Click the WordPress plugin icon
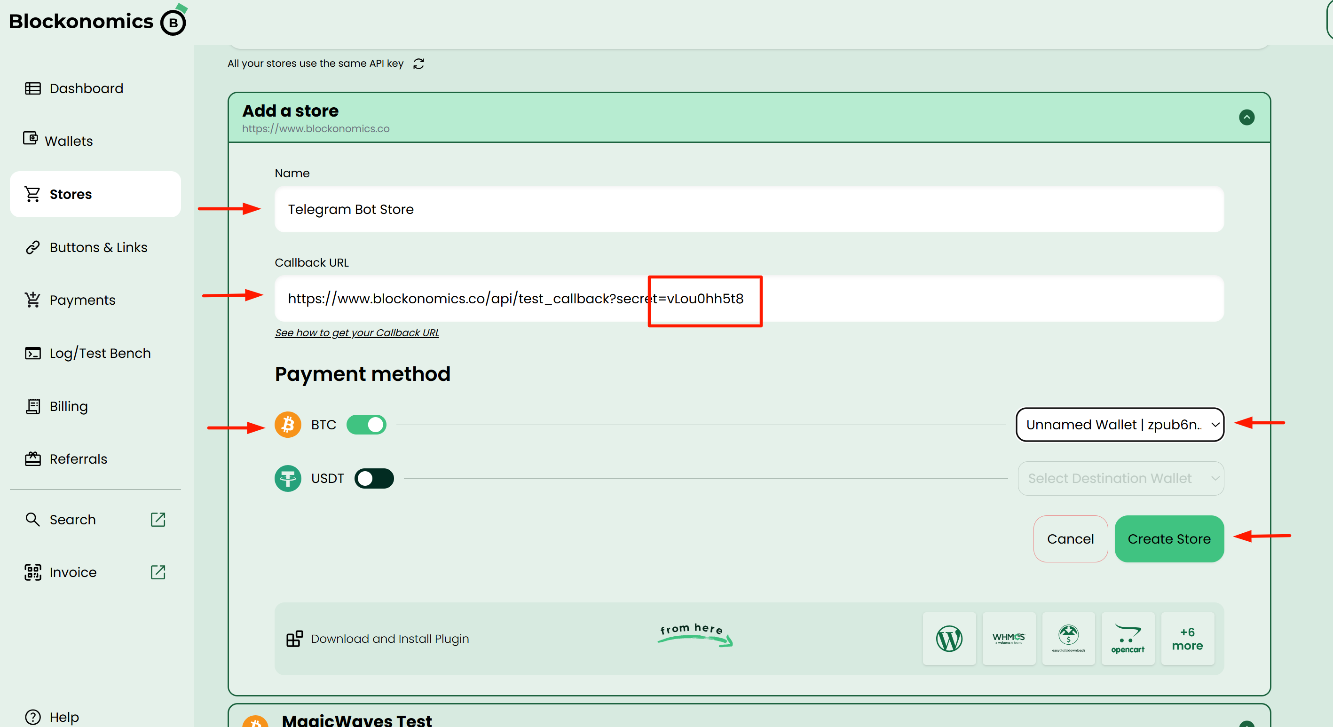Viewport: 1333px width, 727px height. point(948,639)
